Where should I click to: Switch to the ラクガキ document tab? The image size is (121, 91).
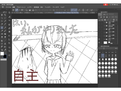pyautogui.click(x=84, y=13)
